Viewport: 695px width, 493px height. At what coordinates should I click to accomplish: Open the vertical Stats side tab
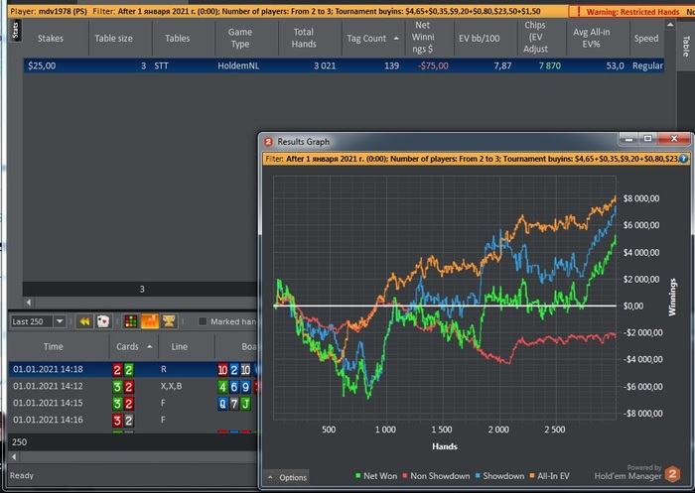pyautogui.click(x=15, y=30)
